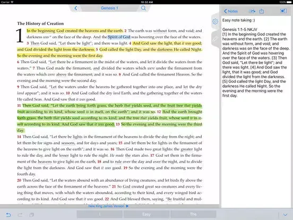
Task: Tap red verse number 5
Action: (x=97, y=49)
